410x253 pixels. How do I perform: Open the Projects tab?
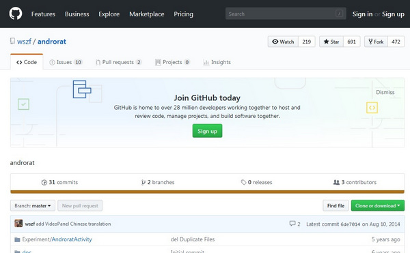point(172,62)
